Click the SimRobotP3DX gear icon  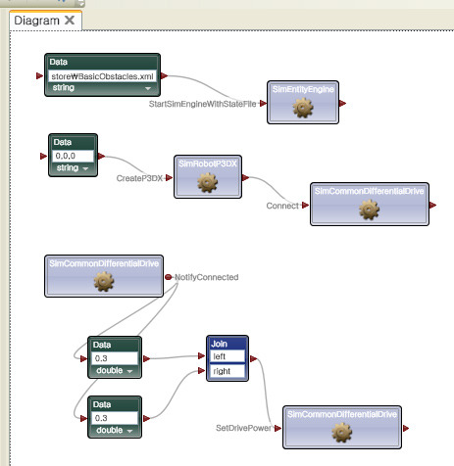208,182
